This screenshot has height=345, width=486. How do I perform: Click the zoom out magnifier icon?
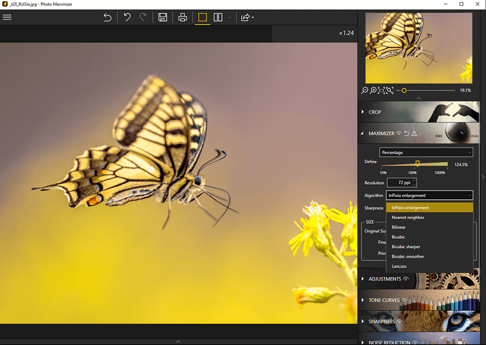click(x=364, y=91)
